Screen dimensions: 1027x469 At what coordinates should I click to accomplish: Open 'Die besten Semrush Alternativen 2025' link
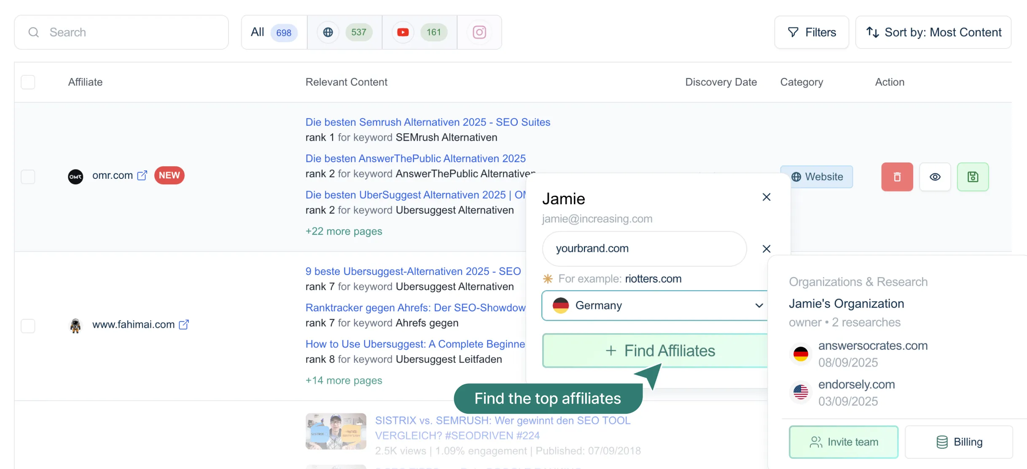coord(428,122)
